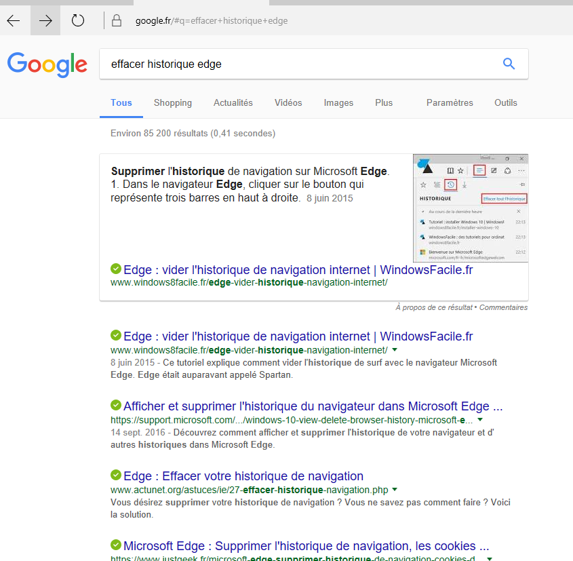Expand dropdown arrow next to actunet.org URL
Image resolution: width=573 pixels, height=561 pixels.
(395, 489)
